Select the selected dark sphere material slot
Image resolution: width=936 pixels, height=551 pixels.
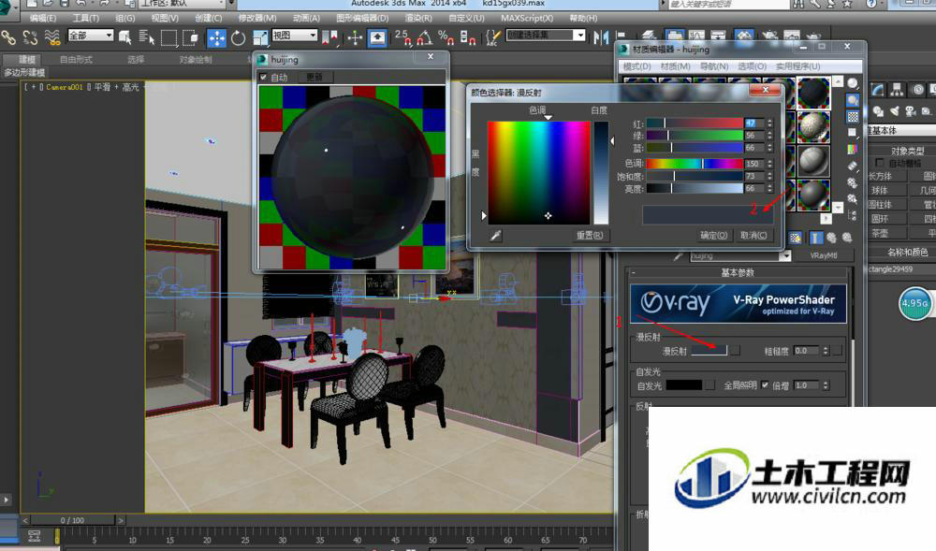[813, 93]
